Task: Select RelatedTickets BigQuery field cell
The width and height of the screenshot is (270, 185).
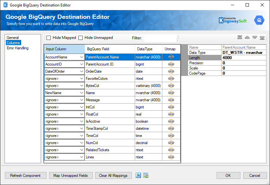Action: (110, 150)
